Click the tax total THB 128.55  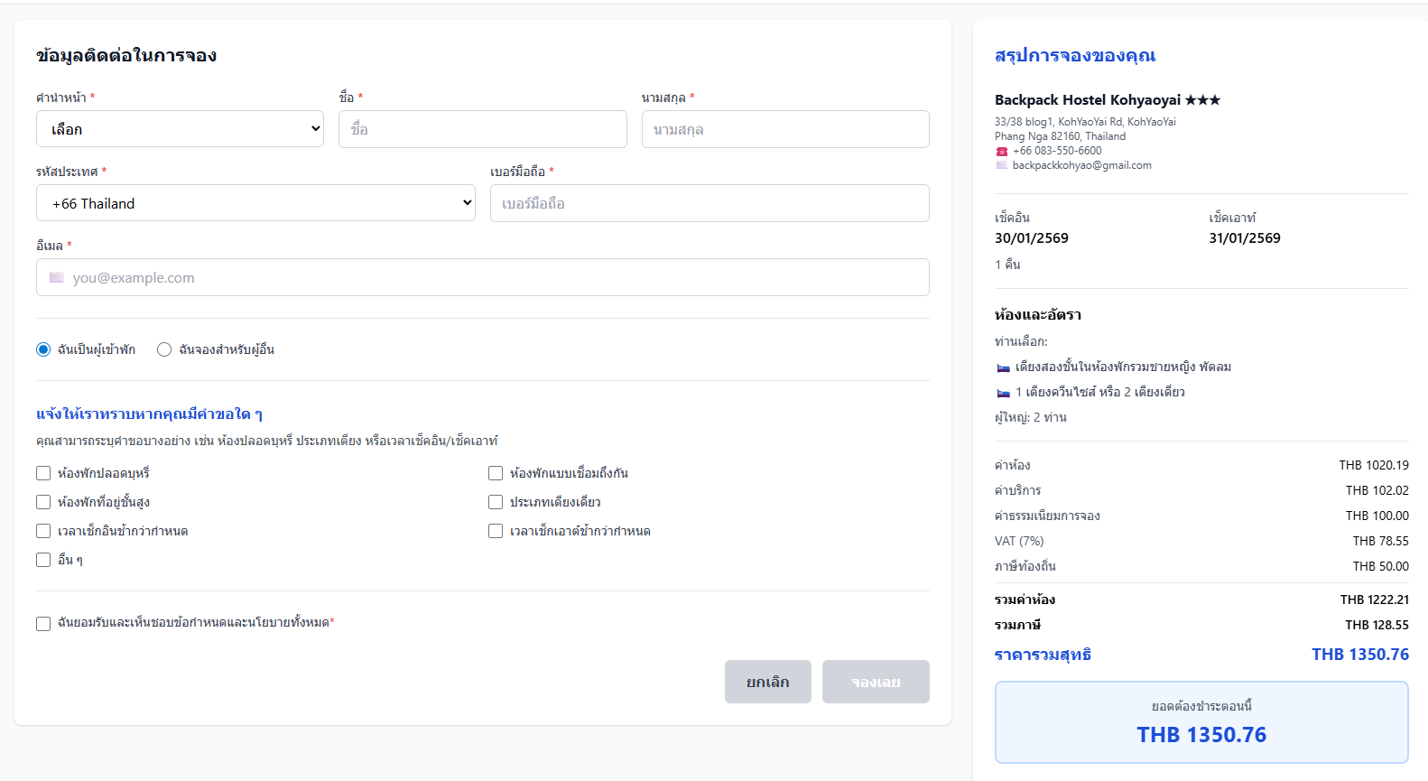pyautogui.click(x=1377, y=625)
